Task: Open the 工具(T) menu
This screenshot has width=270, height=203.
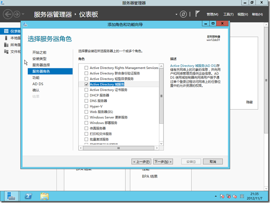Action: pos(228,15)
